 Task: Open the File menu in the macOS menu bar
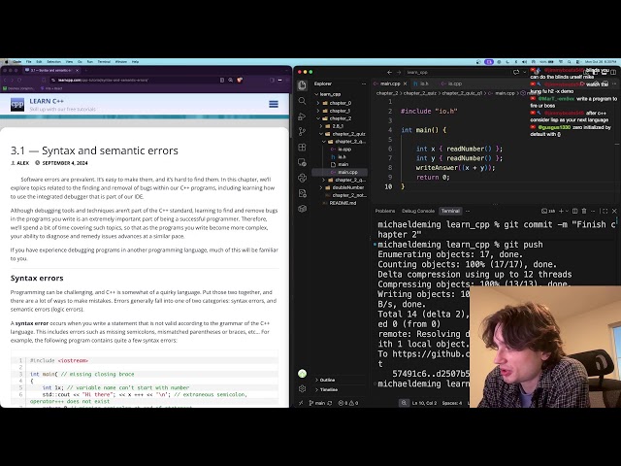(28, 62)
